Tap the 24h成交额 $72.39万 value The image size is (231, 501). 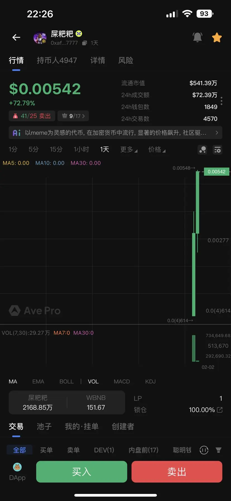[204, 95]
